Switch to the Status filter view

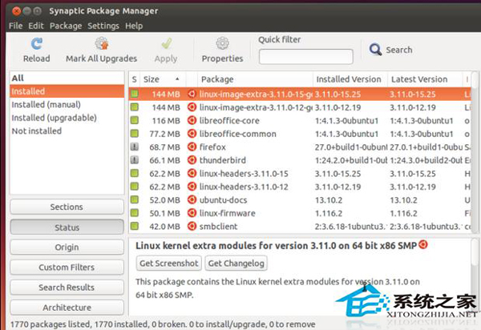coord(67,227)
